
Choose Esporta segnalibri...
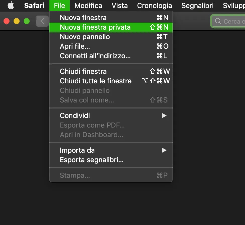(91, 160)
